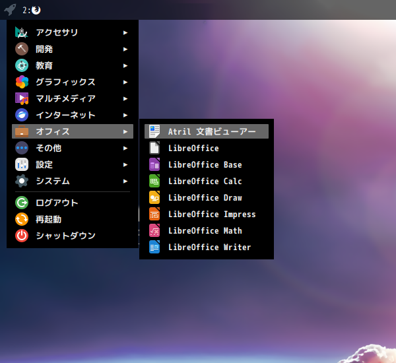Choose シャットダウン to power off

[73, 236]
